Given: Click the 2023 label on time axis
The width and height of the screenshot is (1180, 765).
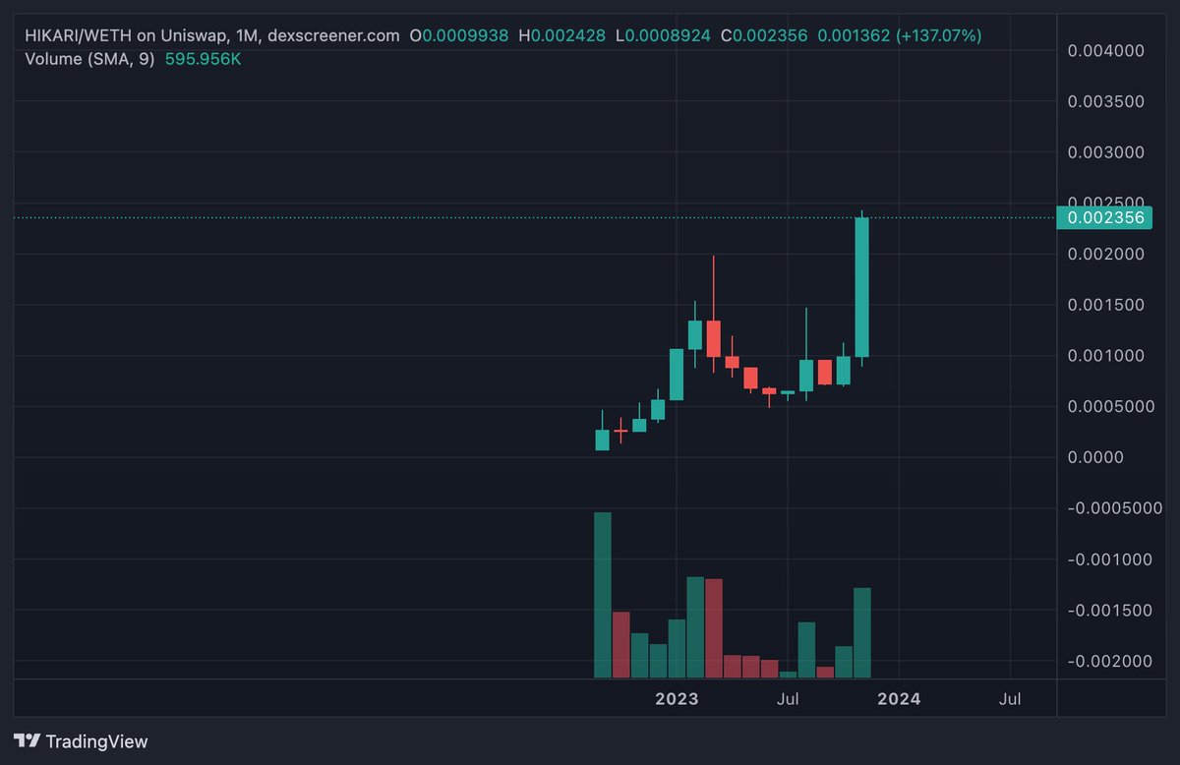Looking at the screenshot, I should (677, 699).
